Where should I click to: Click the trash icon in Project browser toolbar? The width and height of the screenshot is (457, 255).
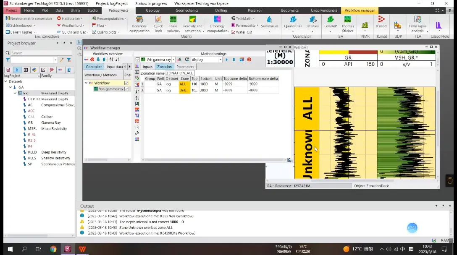[69, 70]
